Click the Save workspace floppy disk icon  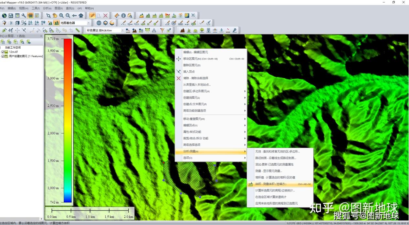(11, 15)
